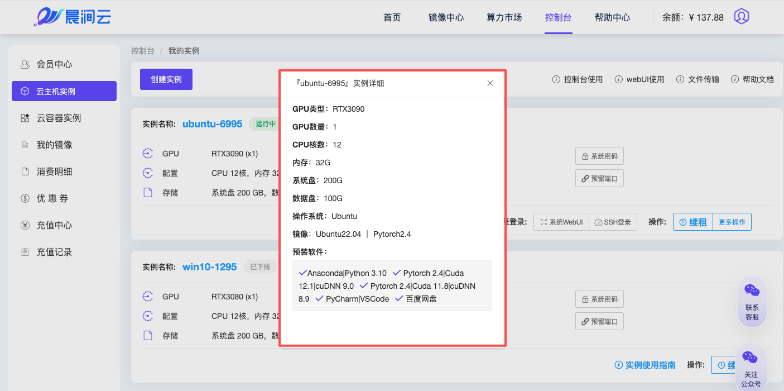Click 系统密码 button for win10-1295

coord(599,299)
